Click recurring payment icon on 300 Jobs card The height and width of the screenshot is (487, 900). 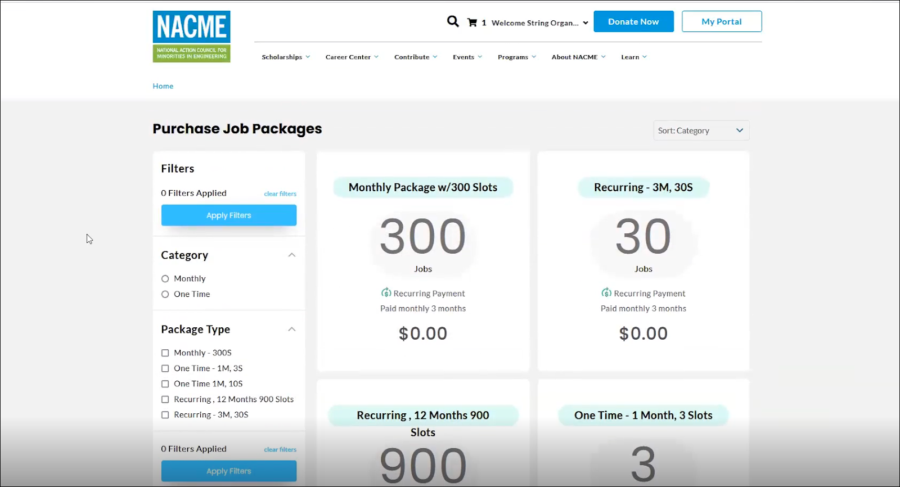[x=386, y=293]
